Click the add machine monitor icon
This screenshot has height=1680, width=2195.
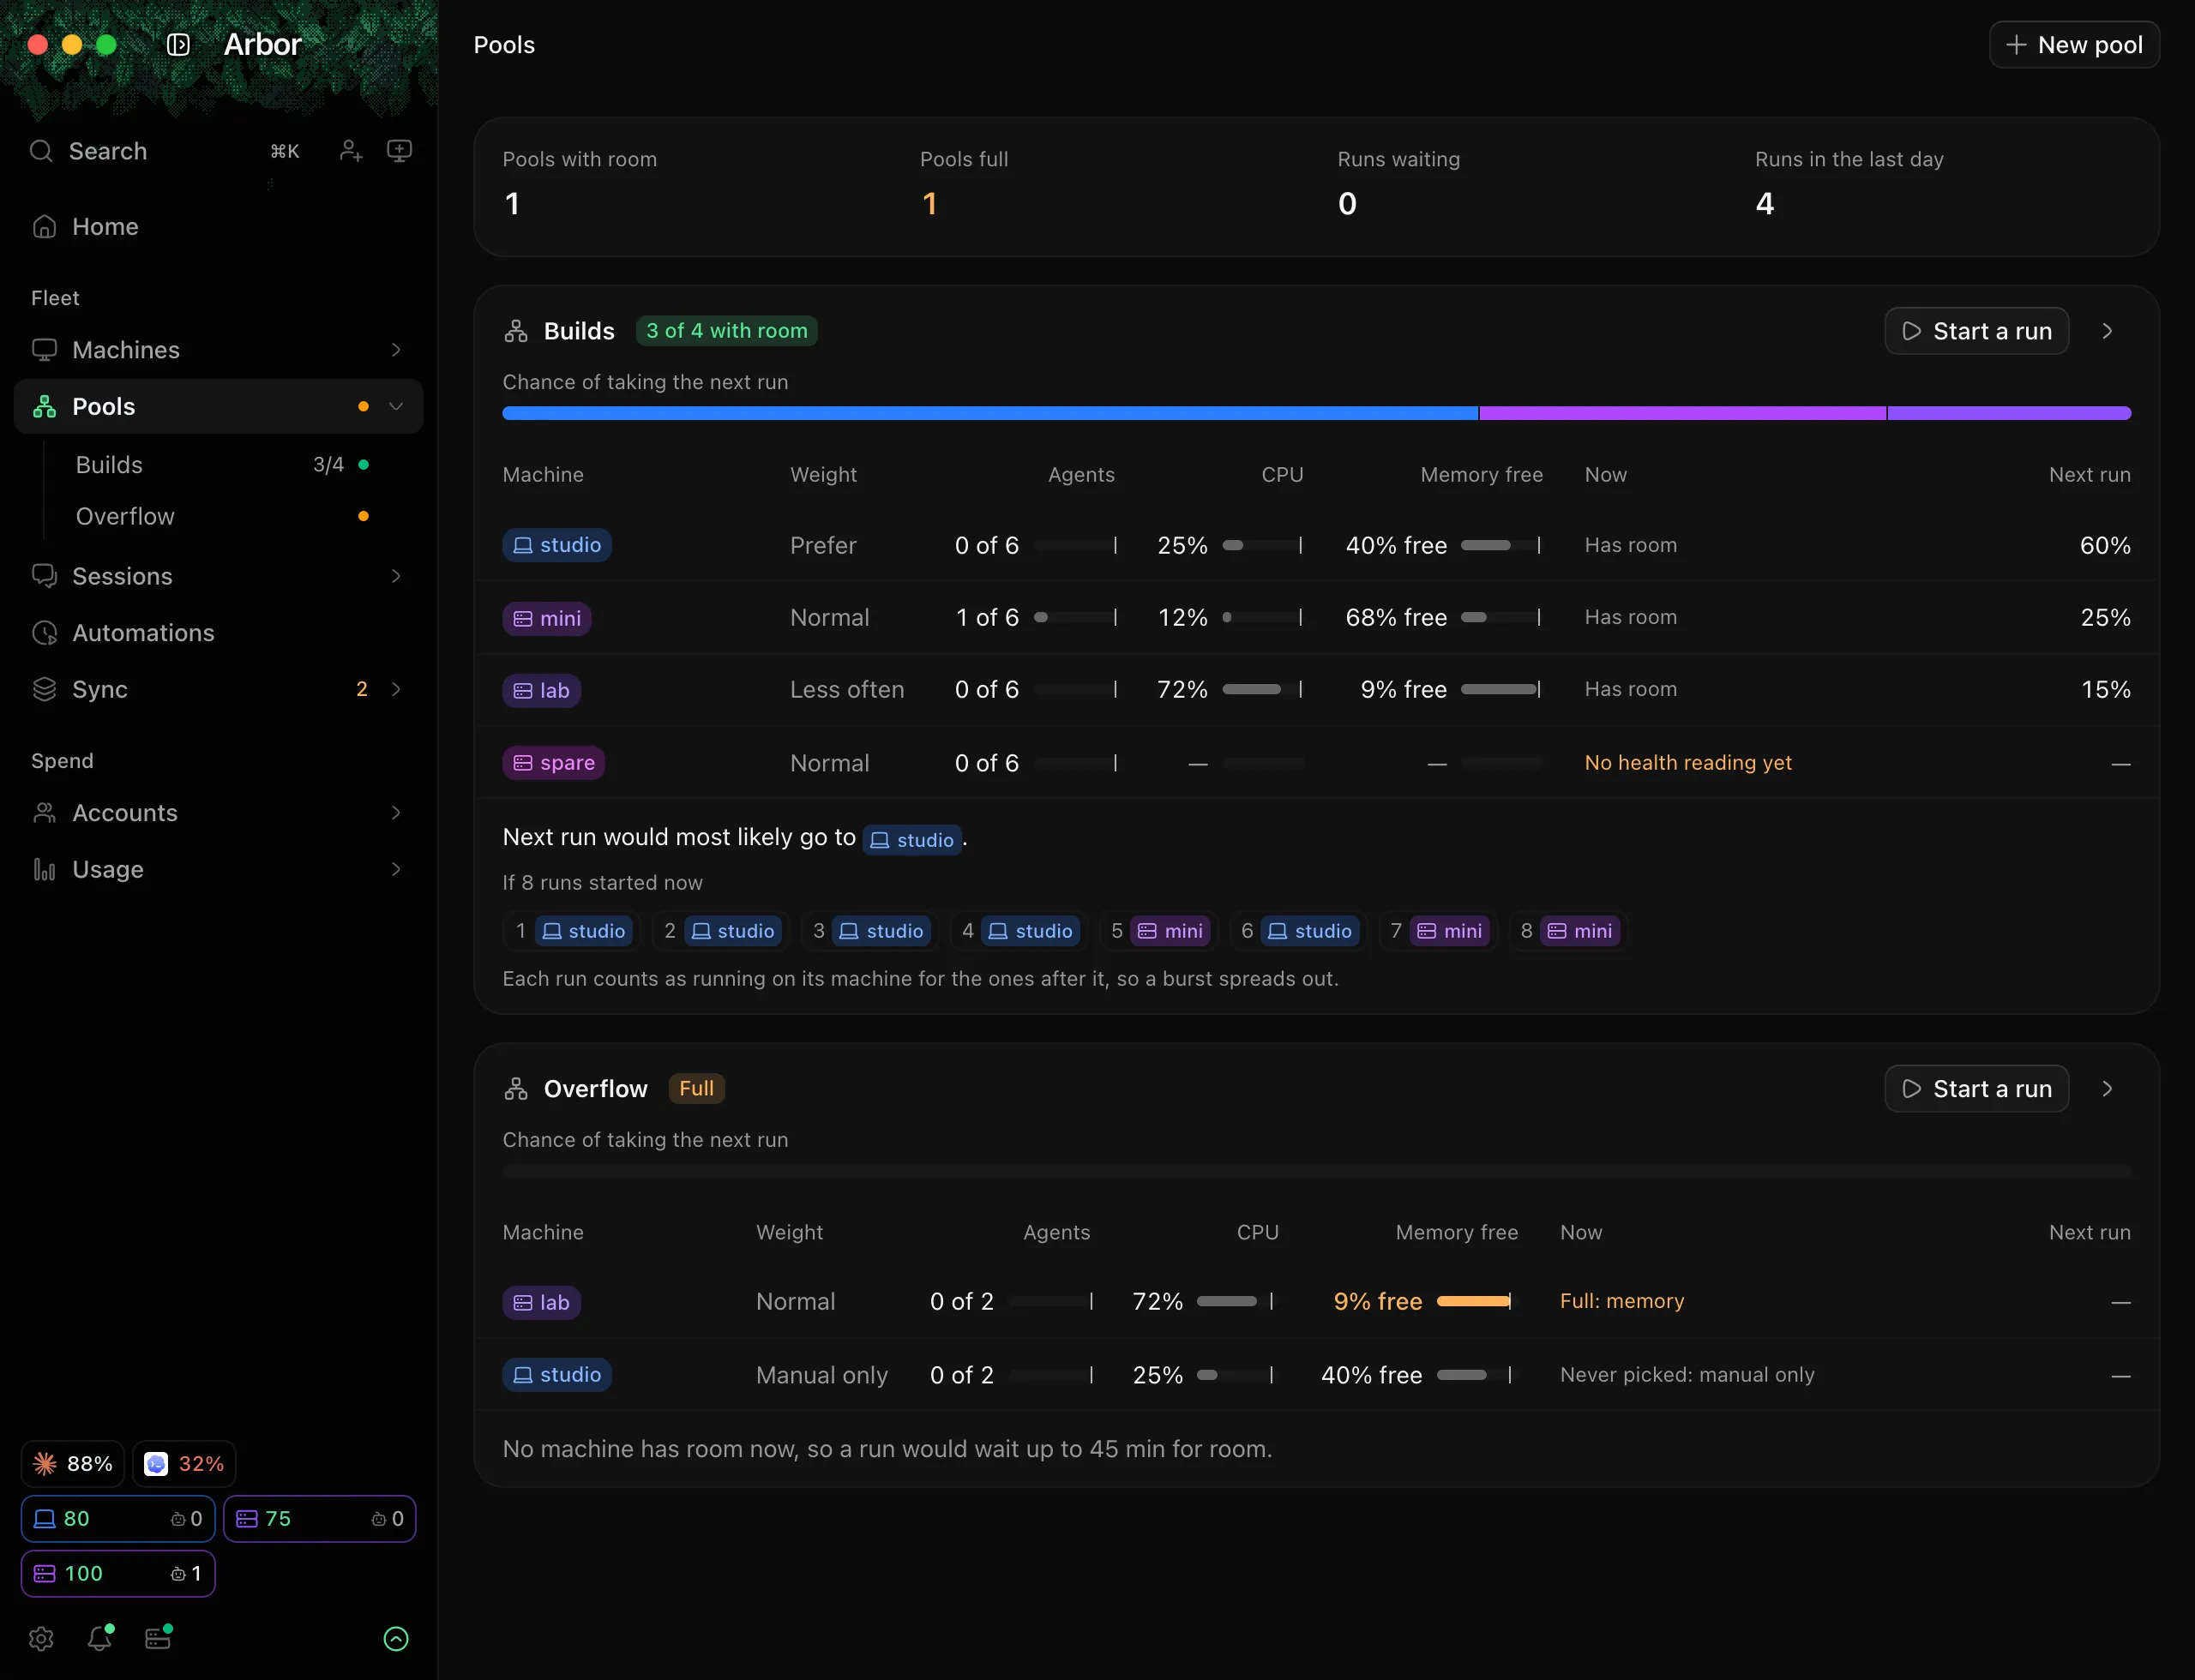click(x=400, y=151)
